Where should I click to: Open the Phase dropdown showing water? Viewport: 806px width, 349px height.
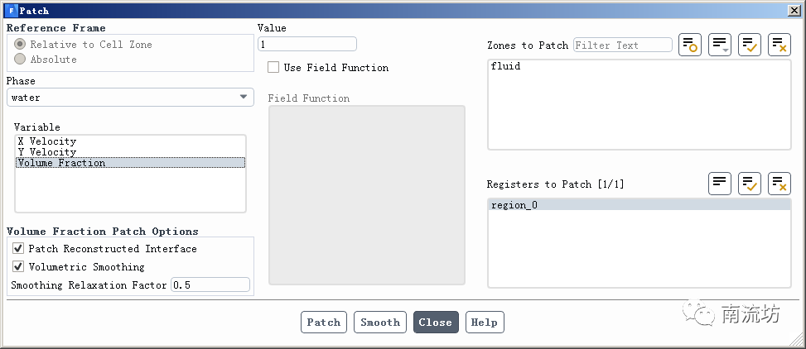pyautogui.click(x=130, y=98)
